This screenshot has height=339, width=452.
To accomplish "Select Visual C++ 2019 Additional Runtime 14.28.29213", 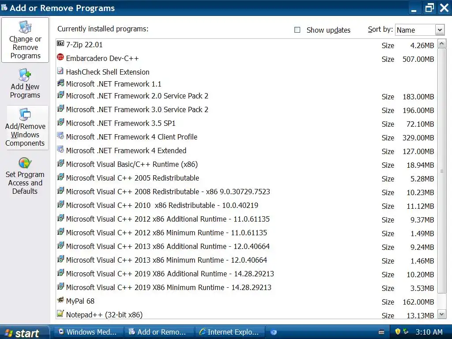I will pos(170,274).
